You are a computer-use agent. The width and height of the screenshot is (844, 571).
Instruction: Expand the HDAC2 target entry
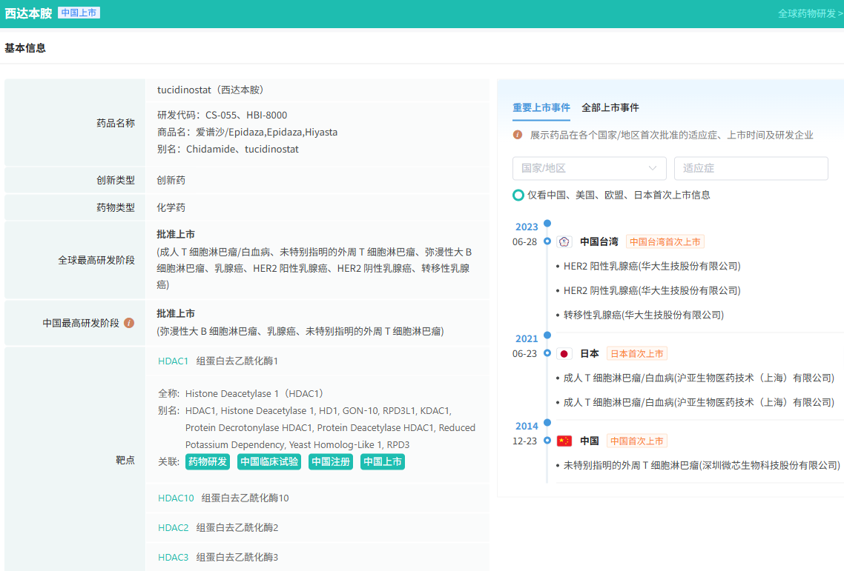tap(174, 527)
